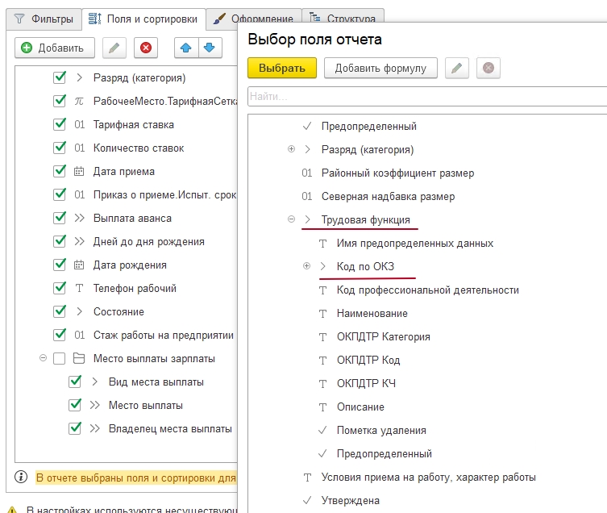Select Имя предопределенных данных field
607x513 pixels.
pyautogui.click(x=415, y=244)
